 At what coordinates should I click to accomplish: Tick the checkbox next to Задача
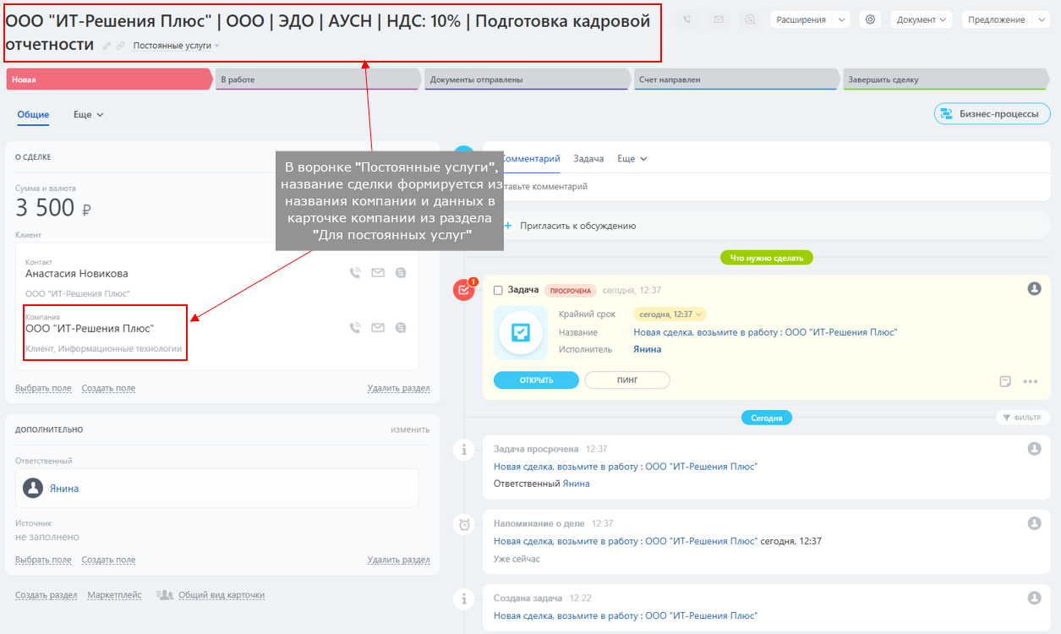pyautogui.click(x=498, y=290)
